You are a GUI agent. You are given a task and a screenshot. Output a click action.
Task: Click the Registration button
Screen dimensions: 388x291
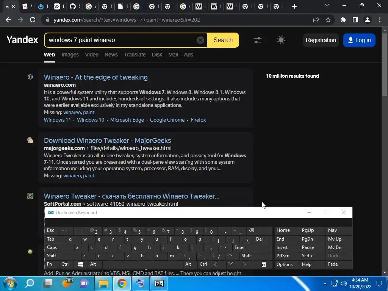(x=321, y=40)
